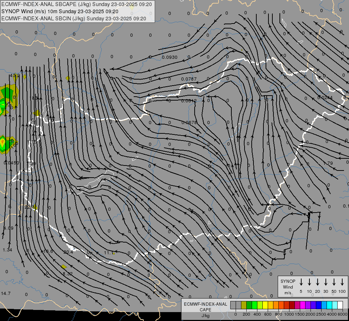
Task: Click the SYNOP Wind 10m title line
Action: pyautogui.click(x=60, y=11)
